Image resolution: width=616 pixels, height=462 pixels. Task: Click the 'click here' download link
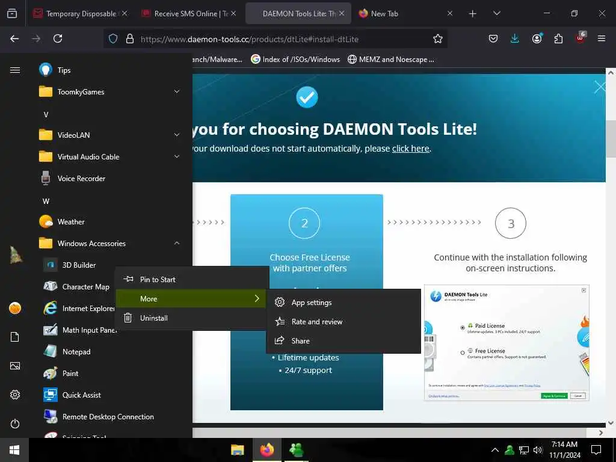[x=410, y=149]
